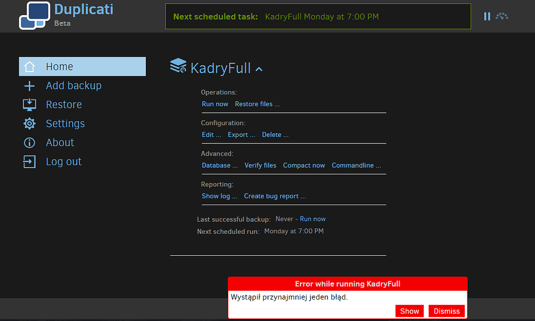Open About via the info icon

tap(29, 142)
